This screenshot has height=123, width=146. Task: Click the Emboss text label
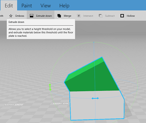(x=20, y=16)
